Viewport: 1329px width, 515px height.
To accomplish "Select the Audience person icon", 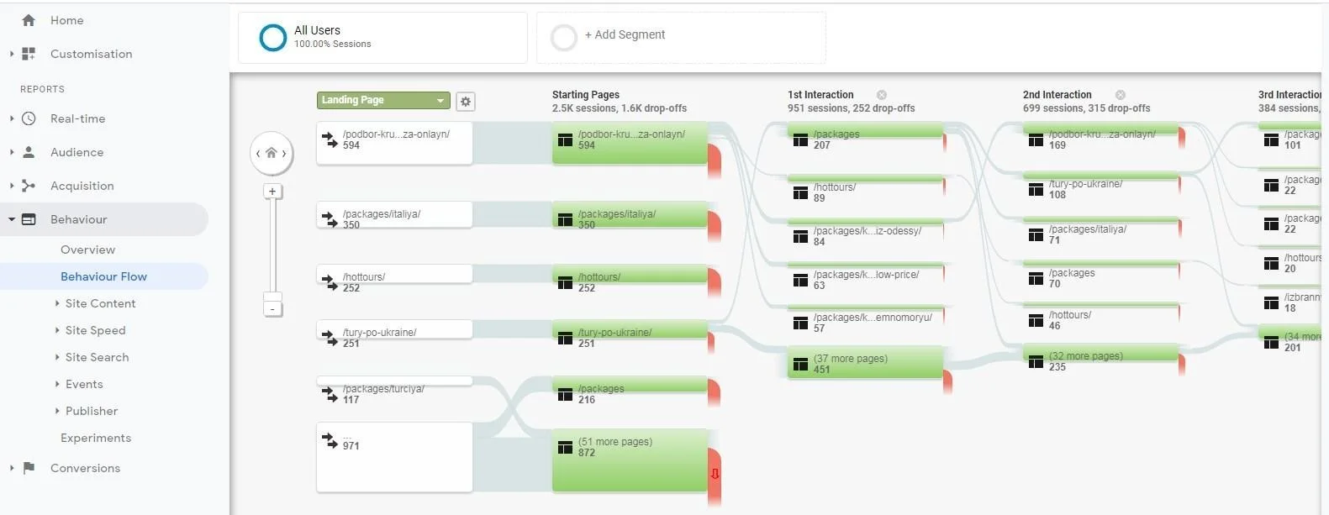I will (x=30, y=152).
